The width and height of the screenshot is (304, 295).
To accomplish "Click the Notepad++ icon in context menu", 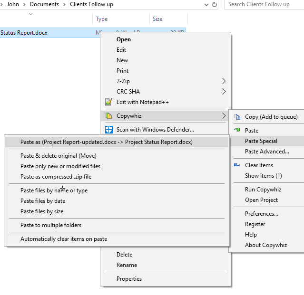I will [108, 102].
